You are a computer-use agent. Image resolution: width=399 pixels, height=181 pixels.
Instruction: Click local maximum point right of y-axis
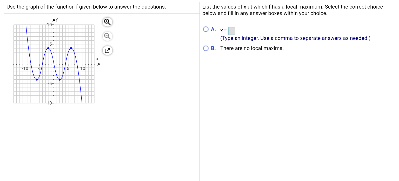click(x=71, y=48)
